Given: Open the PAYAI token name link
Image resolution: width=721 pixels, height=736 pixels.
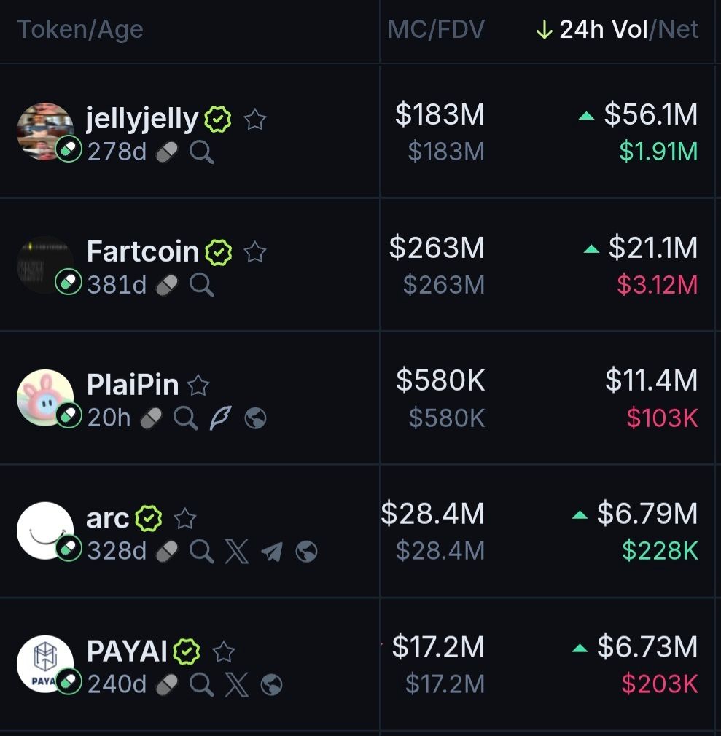Looking at the screenshot, I should coord(127,651).
